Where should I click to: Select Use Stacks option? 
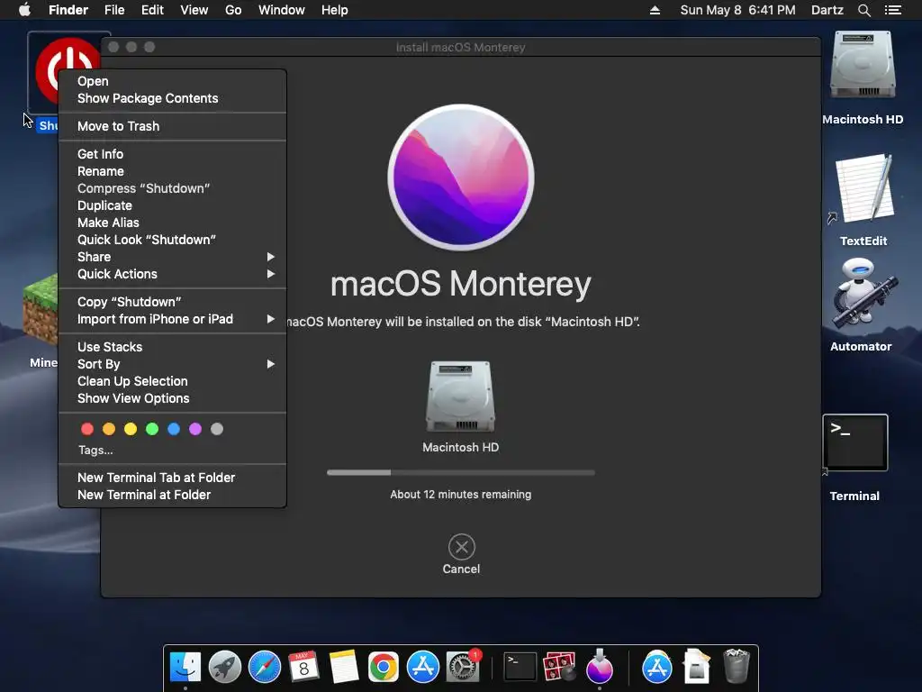click(172, 347)
